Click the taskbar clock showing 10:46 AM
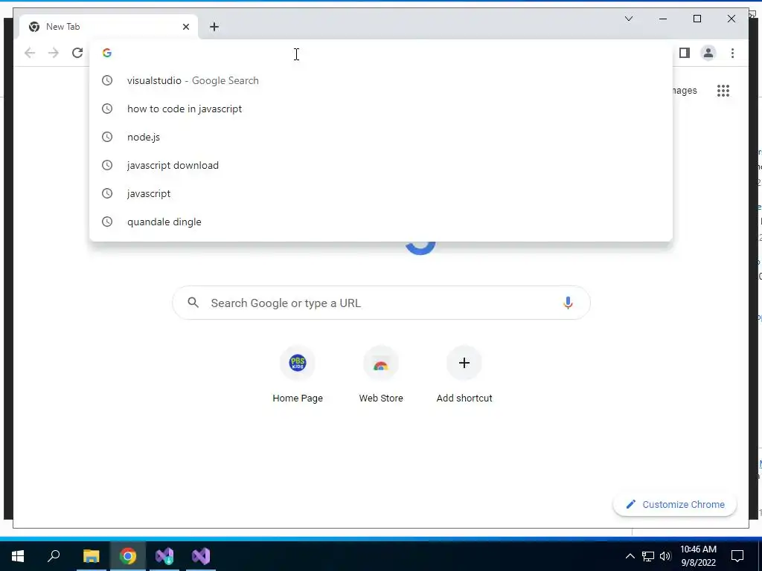The width and height of the screenshot is (762, 571). (x=698, y=556)
